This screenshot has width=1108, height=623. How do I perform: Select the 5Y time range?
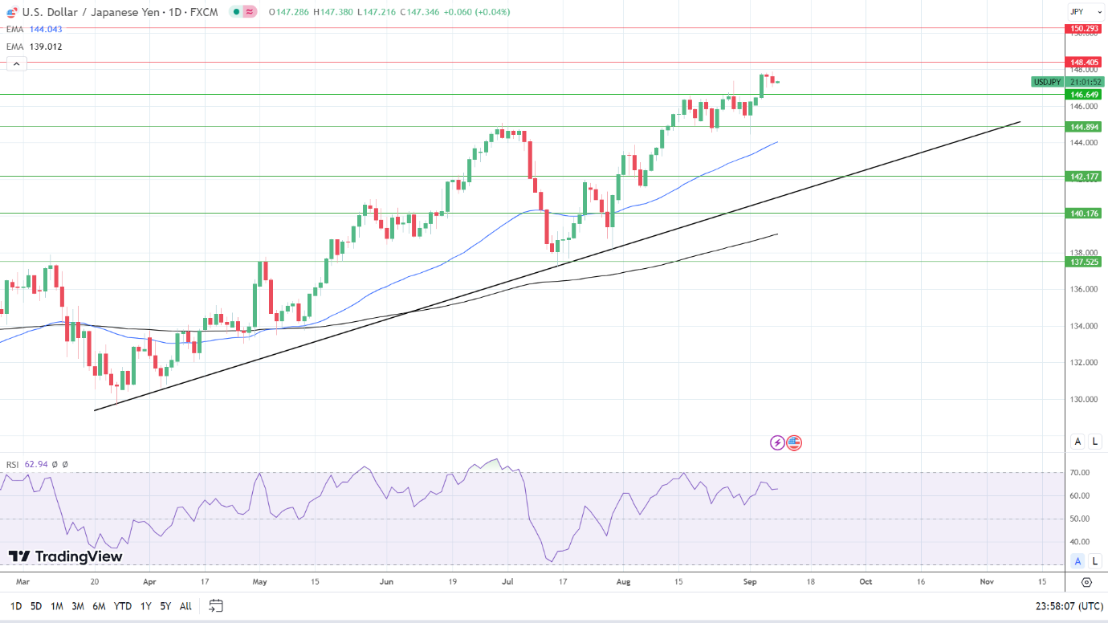[165, 606]
